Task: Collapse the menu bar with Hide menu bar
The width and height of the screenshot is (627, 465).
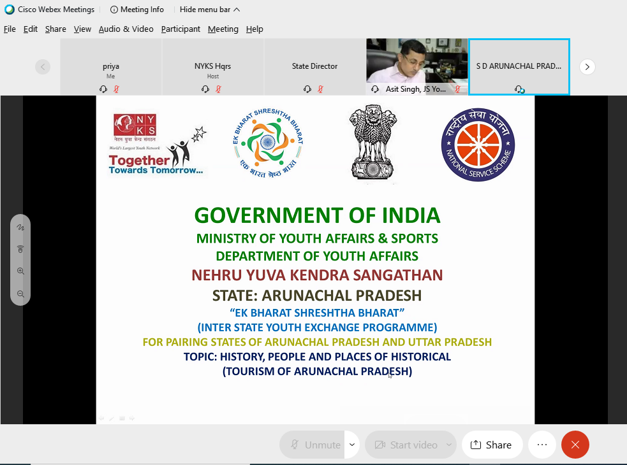Action: click(x=210, y=10)
